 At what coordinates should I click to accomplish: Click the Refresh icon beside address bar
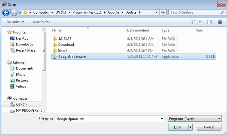163,13
